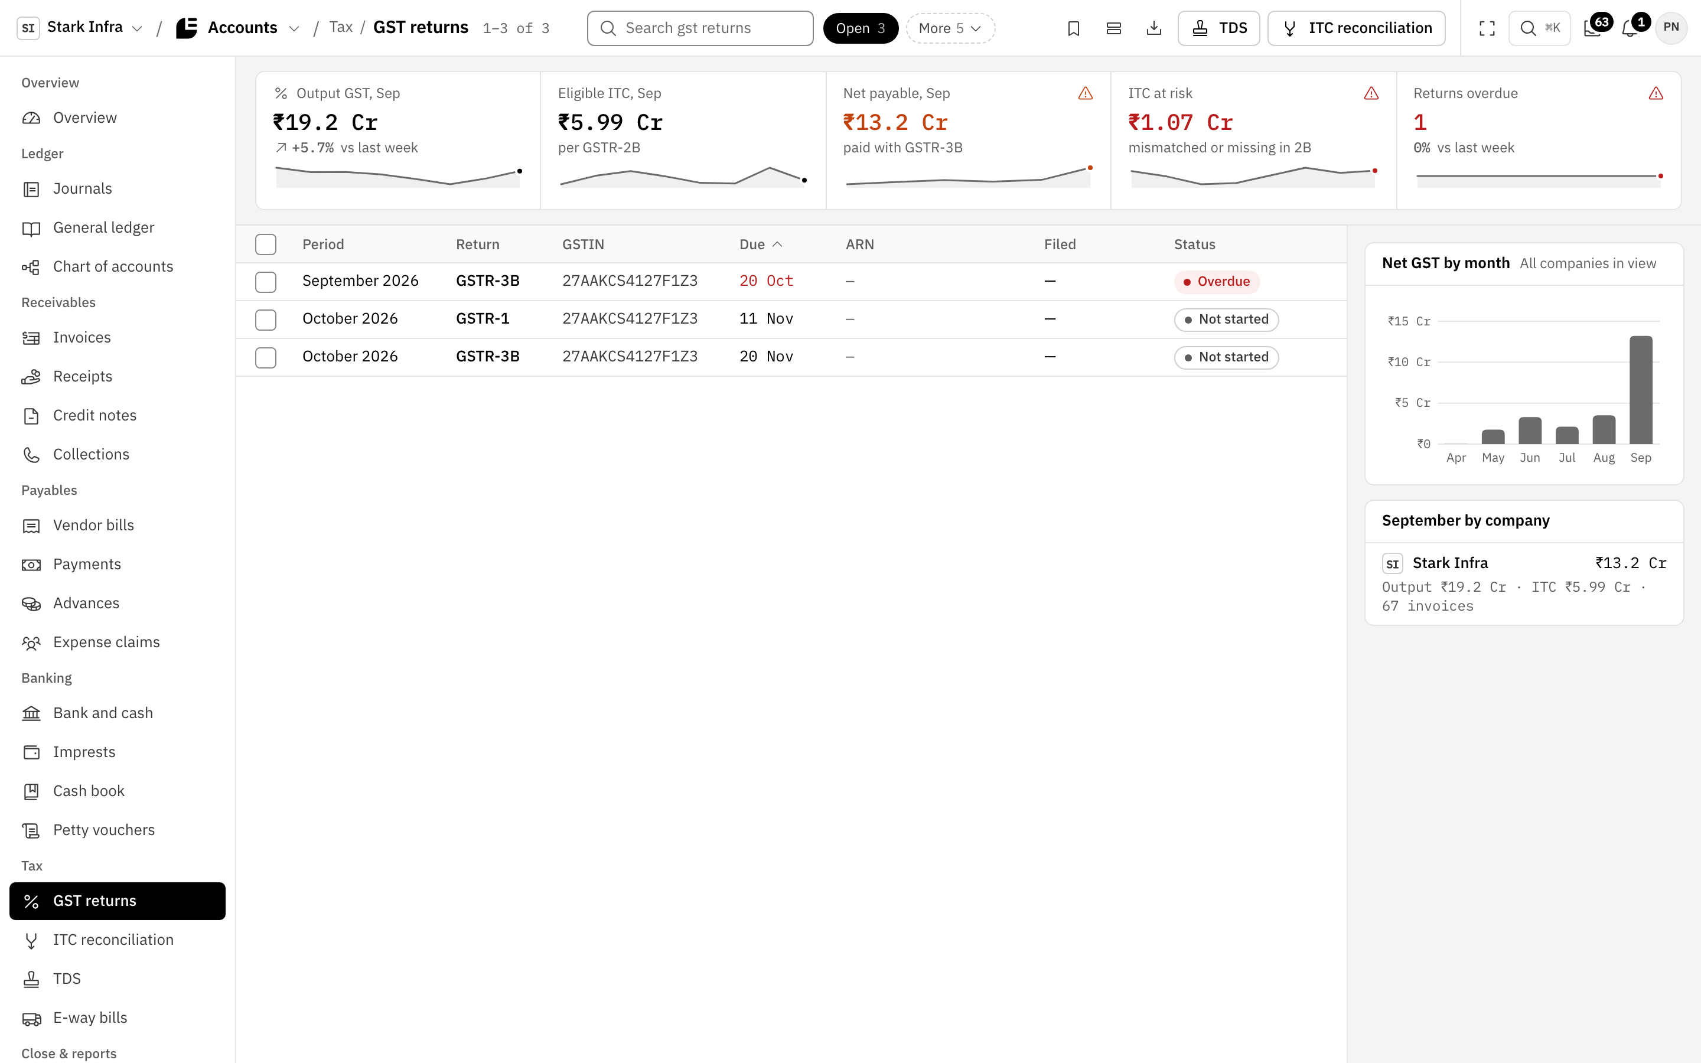The width and height of the screenshot is (1701, 1063).
Task: Open Petty vouchers in sidebar
Action: 118,830
